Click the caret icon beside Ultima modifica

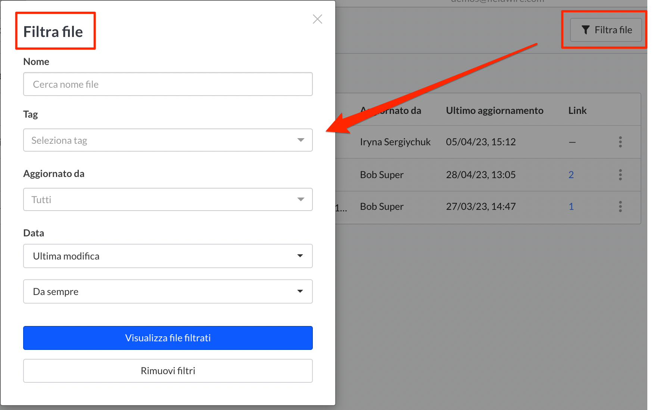pos(300,256)
